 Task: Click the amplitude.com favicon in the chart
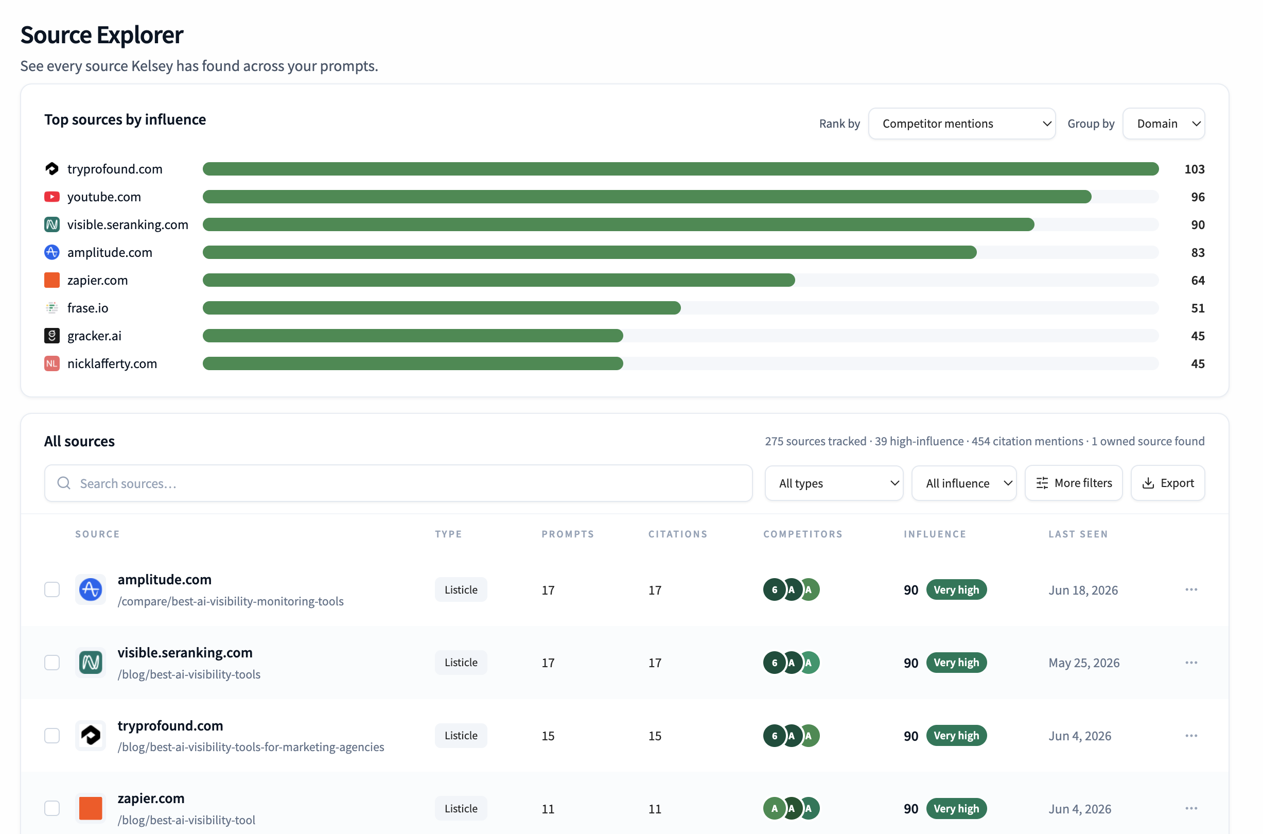click(x=51, y=253)
